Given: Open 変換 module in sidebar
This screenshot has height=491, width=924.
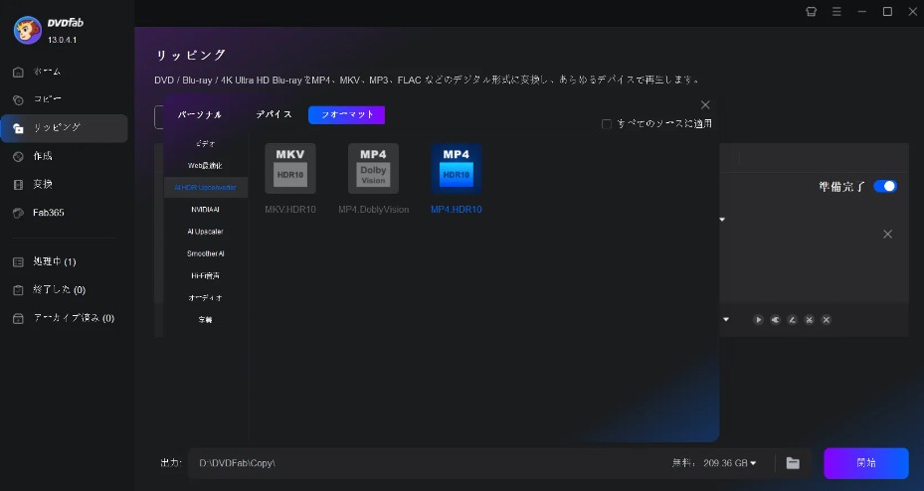Looking at the screenshot, I should pyautogui.click(x=65, y=184).
